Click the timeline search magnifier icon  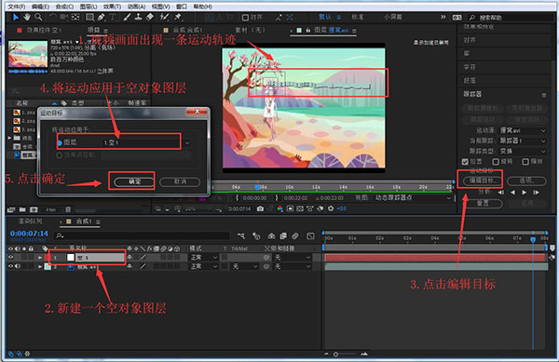coord(60,235)
